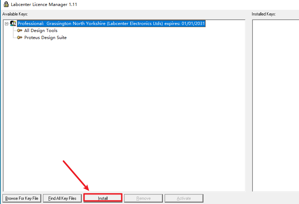
Task: Click inside the Installed Keys list box
Action: pyautogui.click(x=276, y=106)
